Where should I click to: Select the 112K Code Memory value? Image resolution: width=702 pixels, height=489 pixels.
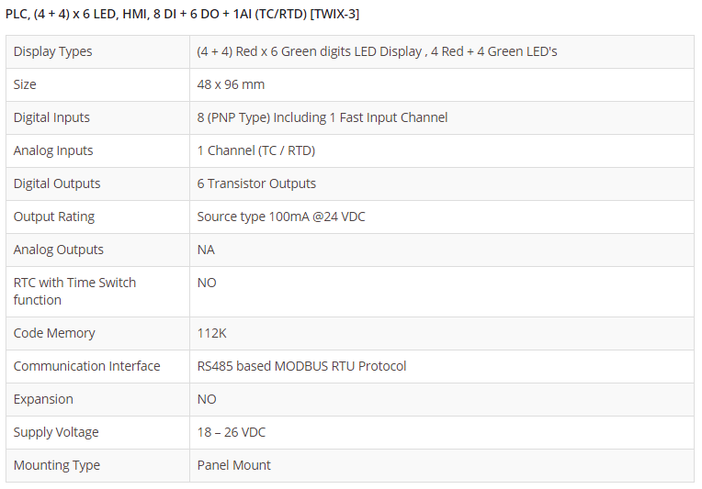tap(211, 333)
